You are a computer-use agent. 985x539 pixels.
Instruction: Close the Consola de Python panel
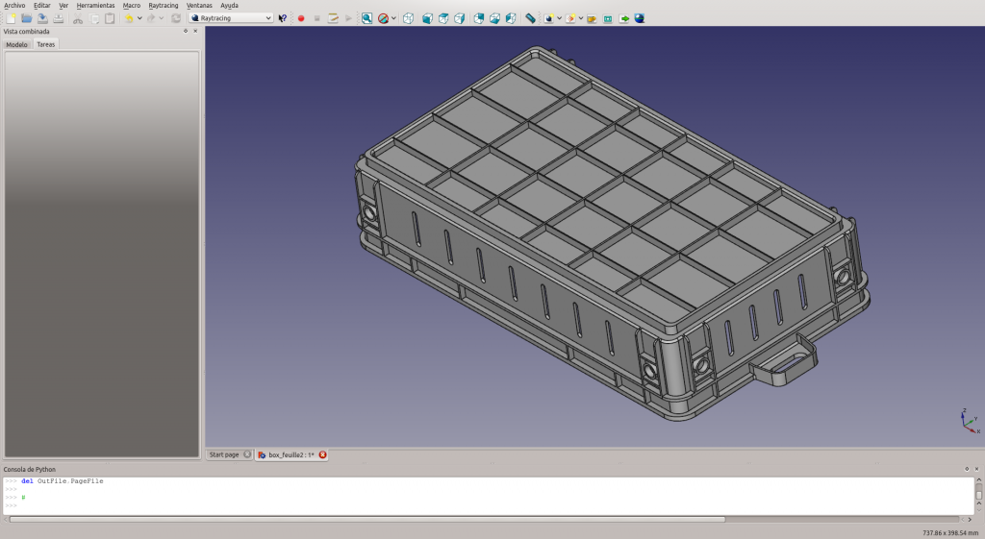pos(976,469)
